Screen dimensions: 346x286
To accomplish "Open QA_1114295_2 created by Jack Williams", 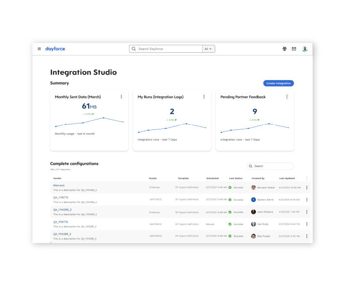I will click(62, 209).
